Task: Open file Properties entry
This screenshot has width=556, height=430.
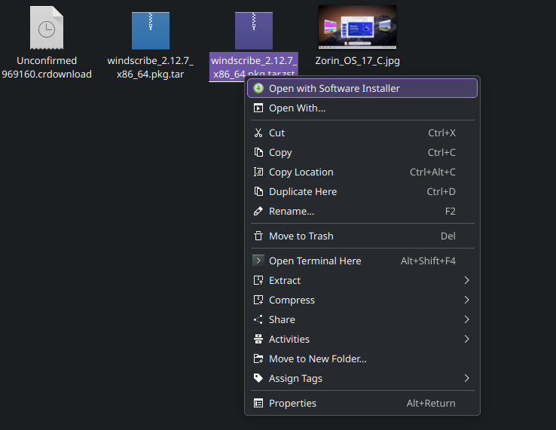Action: (x=362, y=403)
